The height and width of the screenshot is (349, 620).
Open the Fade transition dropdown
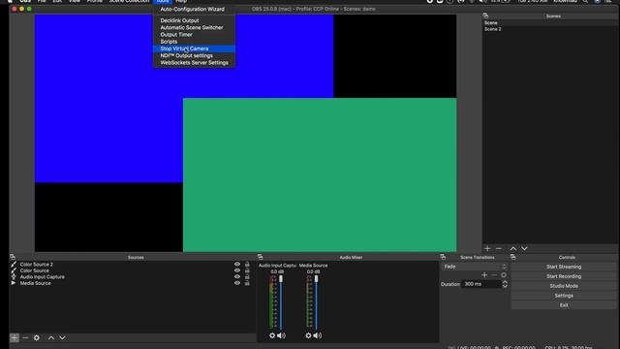click(475, 267)
